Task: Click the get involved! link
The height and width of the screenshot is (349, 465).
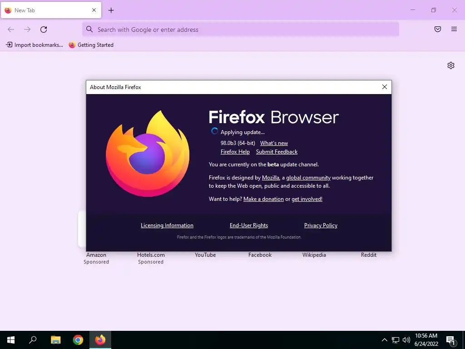Action: point(307,199)
